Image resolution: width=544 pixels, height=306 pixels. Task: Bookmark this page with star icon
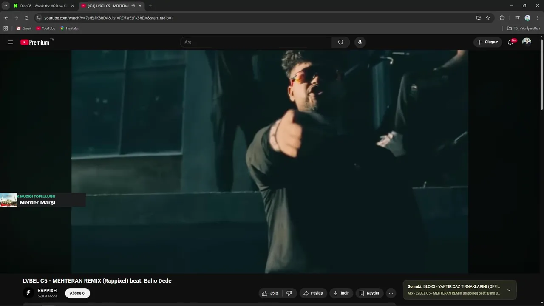[x=488, y=18]
